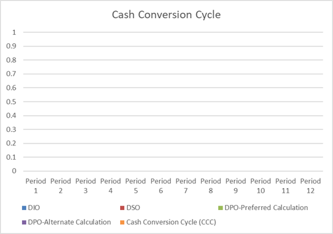
Task: Select the DSO legend label
Action: pos(133,207)
